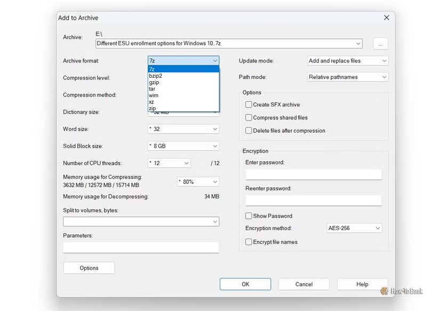The width and height of the screenshot is (440, 311).
Task: Pick the tar archive format option
Action: coord(153,89)
